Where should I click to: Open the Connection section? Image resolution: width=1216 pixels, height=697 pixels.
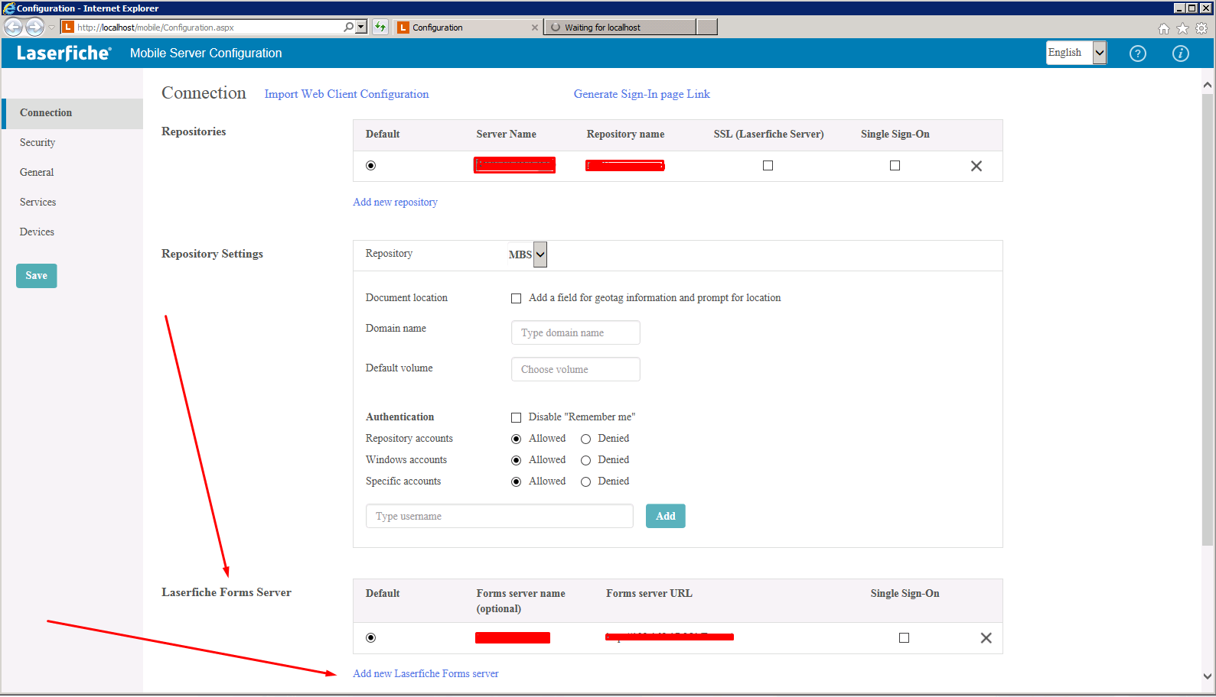coord(72,113)
